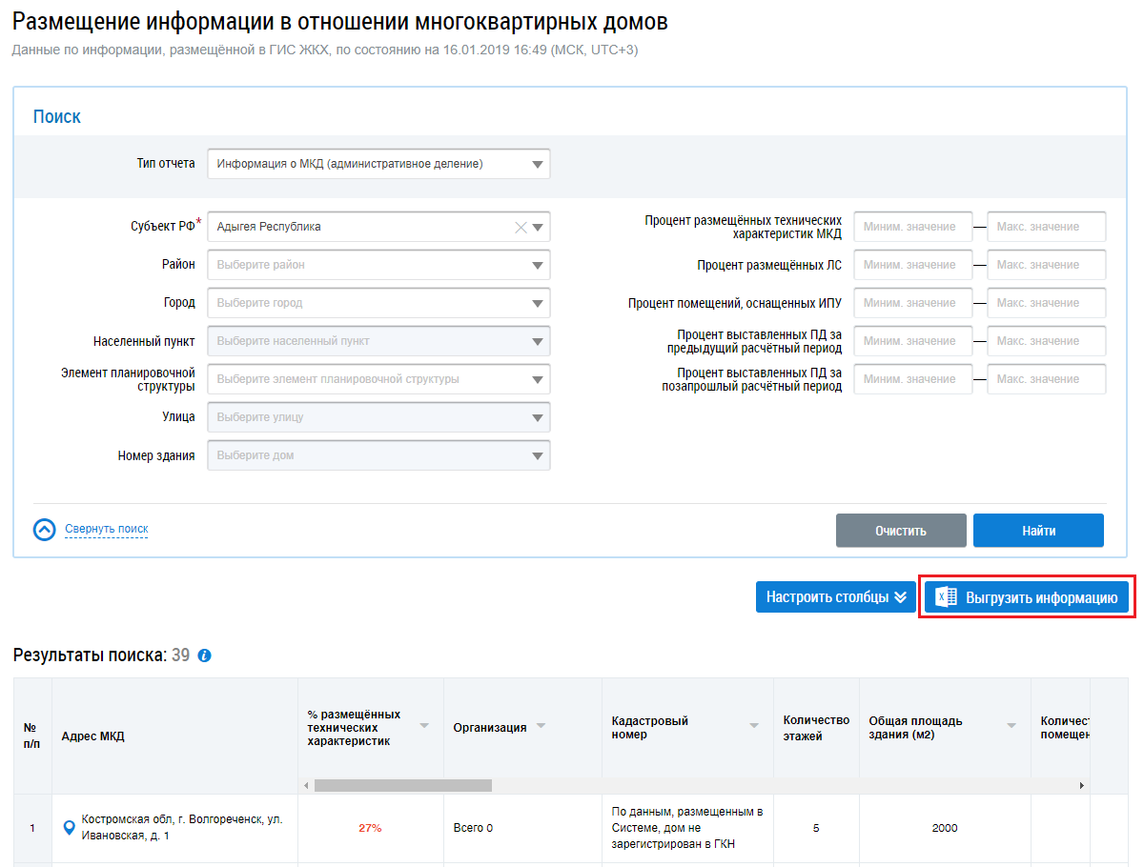This screenshot has height=867, width=1144.
Task: Click max value field for Процент размещённых ЛС
Action: coord(1047,265)
